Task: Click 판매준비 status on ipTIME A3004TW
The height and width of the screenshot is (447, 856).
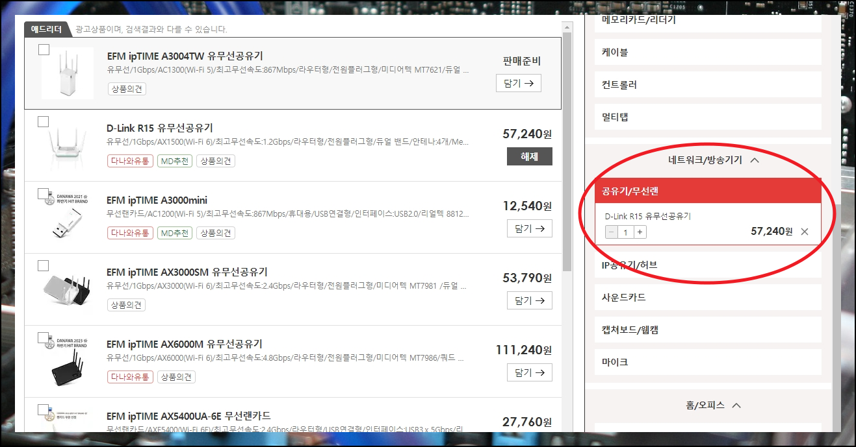Action: [521, 62]
